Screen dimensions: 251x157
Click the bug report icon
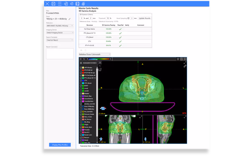click(x=83, y=4)
